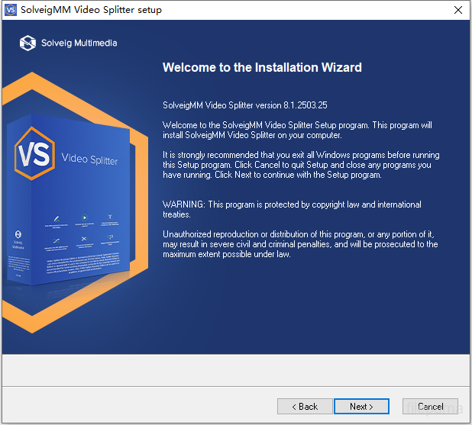
Task: Click the funnel filter icon on box
Action: [110, 216]
